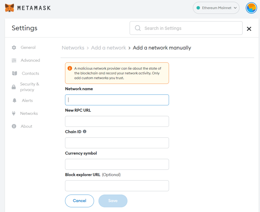Close Settings with the X button
Viewport: 260px width, 212px height.
click(249, 29)
